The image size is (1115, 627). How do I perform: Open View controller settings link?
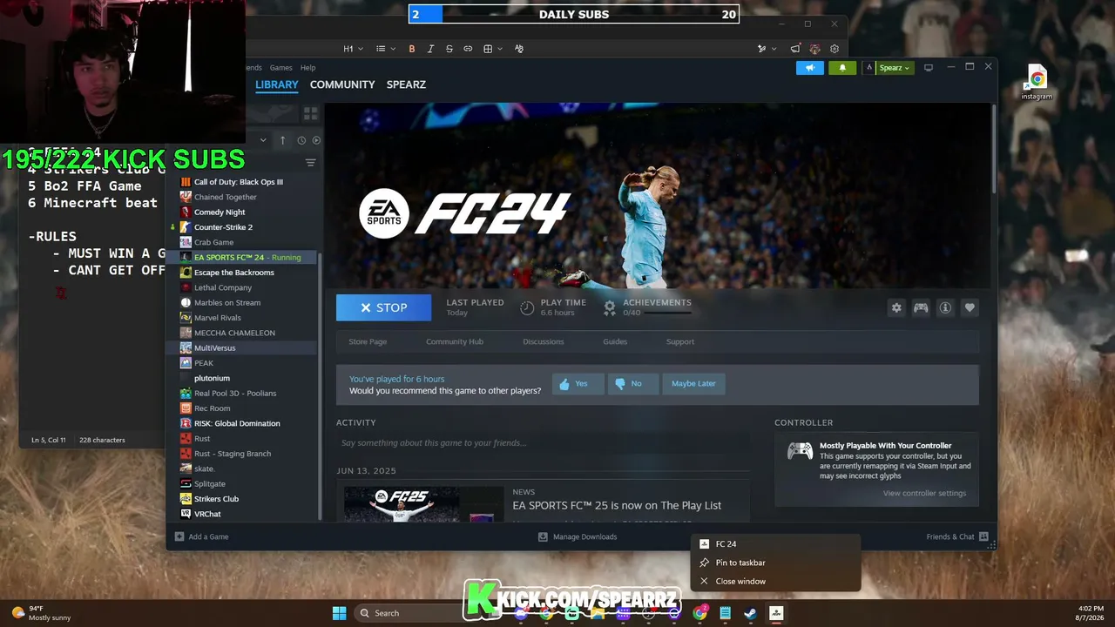click(924, 494)
